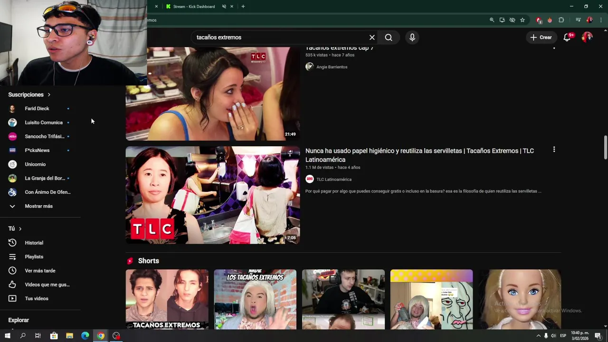Open the Windows Start menu
This screenshot has height=342, width=608.
[8, 336]
